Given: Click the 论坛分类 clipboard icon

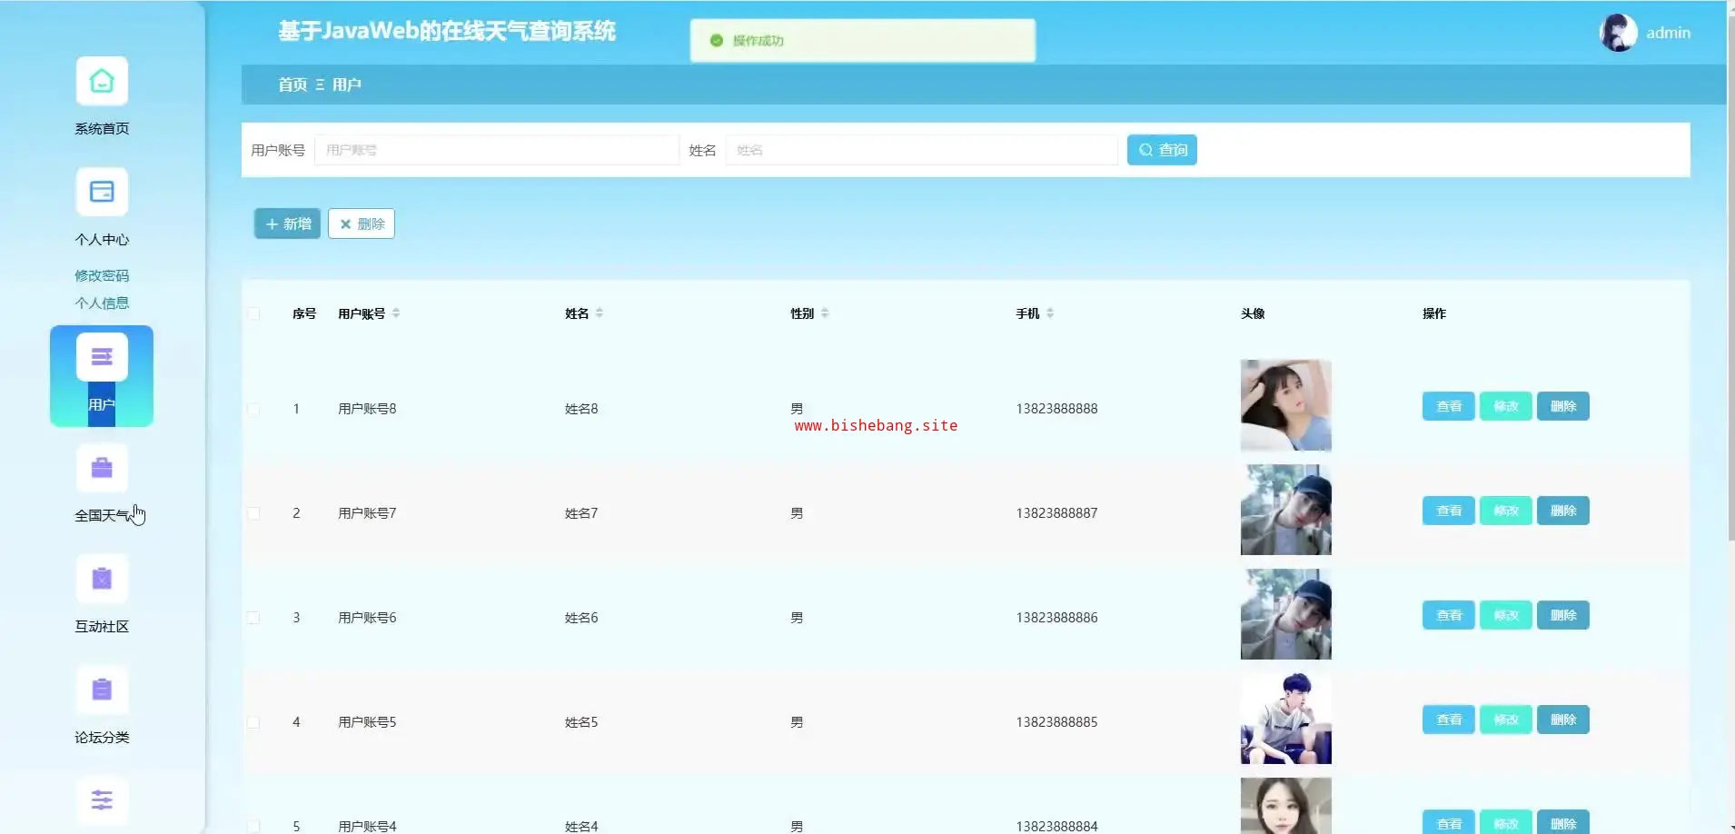Looking at the screenshot, I should pyautogui.click(x=102, y=690).
